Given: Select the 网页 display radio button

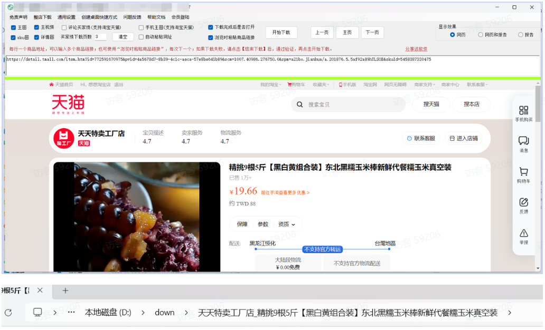Looking at the screenshot, I should (452, 35).
